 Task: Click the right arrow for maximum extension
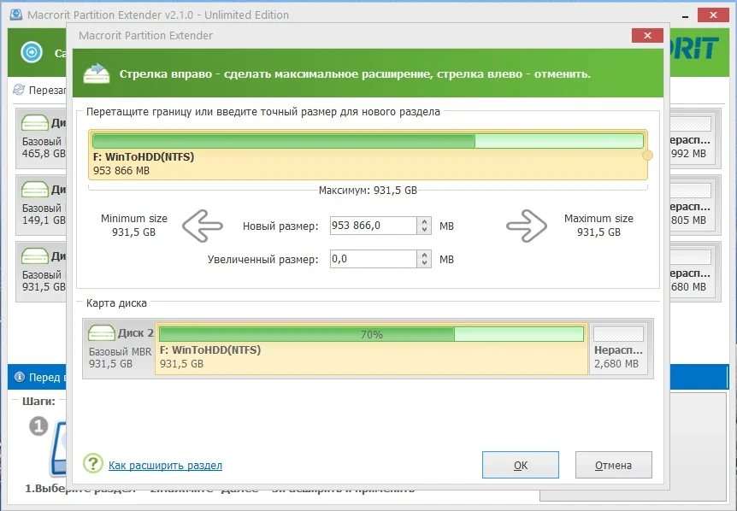(527, 226)
